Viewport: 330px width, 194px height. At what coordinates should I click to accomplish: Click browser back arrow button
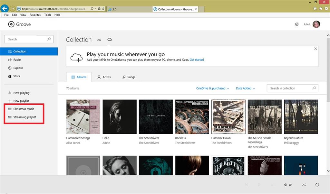(x=5, y=9)
